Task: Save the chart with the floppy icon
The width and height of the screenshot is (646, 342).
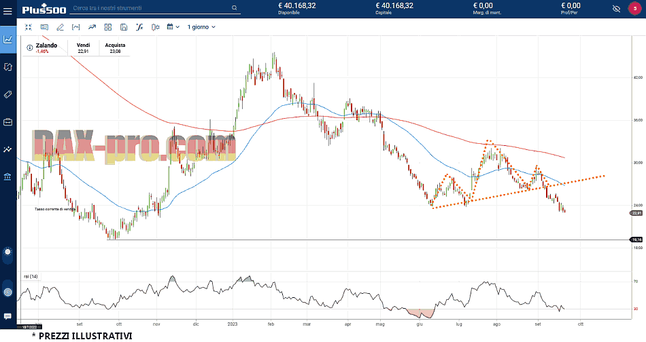Action: 124,27
